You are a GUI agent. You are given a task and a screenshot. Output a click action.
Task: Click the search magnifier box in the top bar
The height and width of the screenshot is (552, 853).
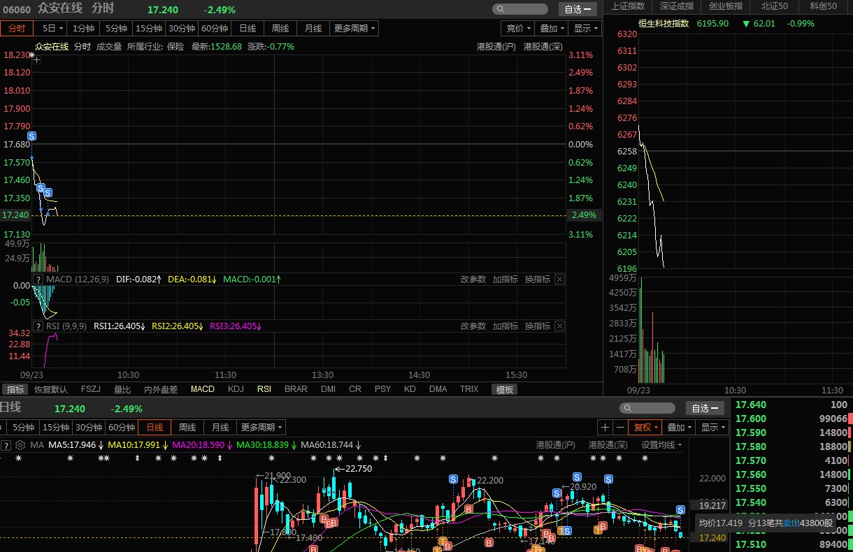click(519, 9)
